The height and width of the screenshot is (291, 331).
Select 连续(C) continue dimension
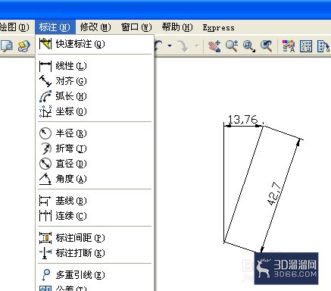click(95, 216)
